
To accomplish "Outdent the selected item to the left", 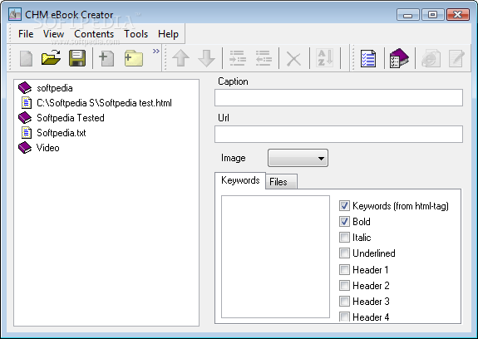I will (264, 58).
